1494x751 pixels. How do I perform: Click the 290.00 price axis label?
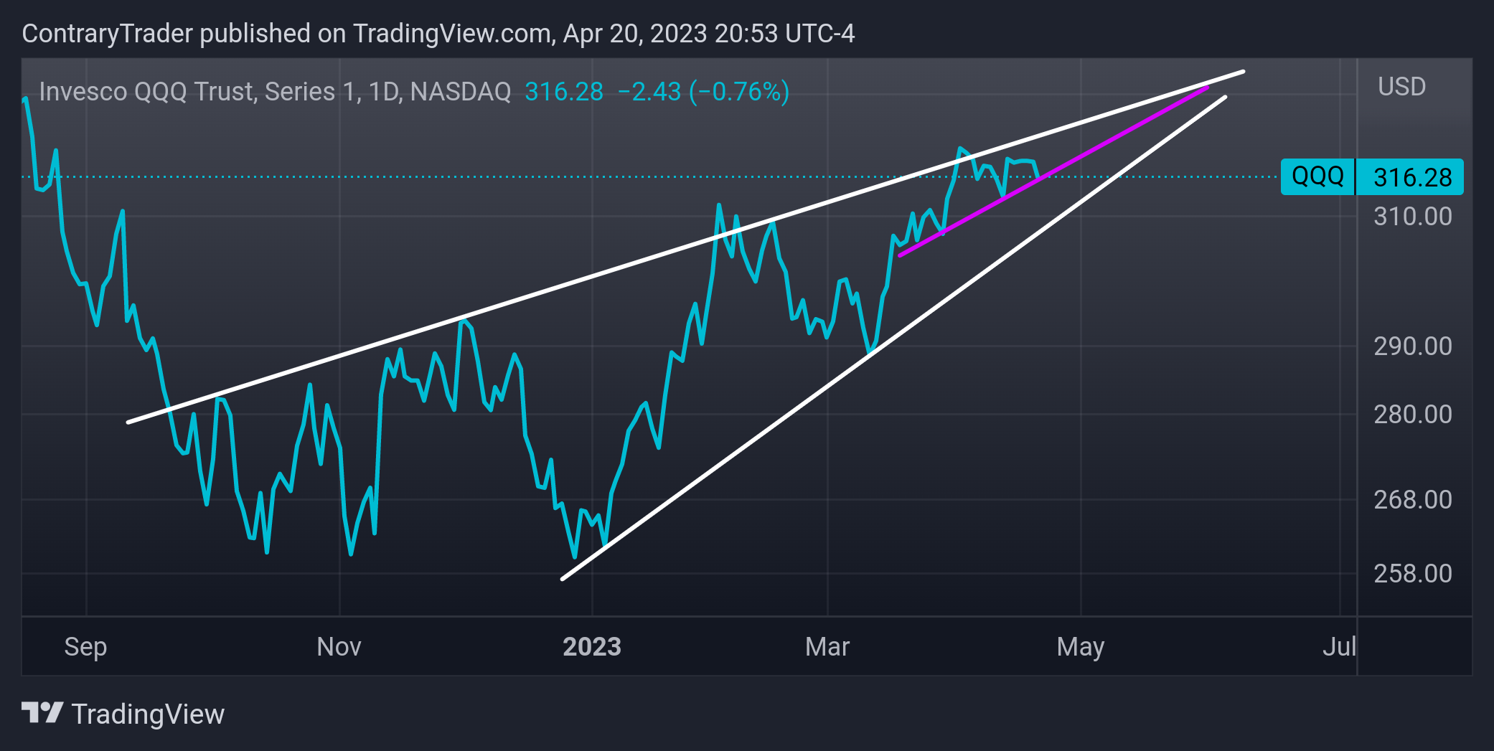[x=1412, y=346]
